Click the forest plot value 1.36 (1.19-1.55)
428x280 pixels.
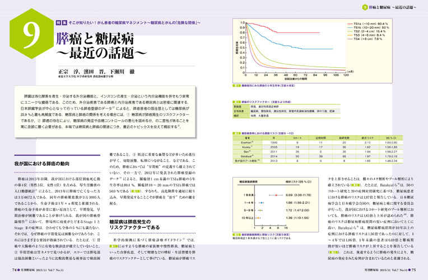pyautogui.click(x=297, y=218)
